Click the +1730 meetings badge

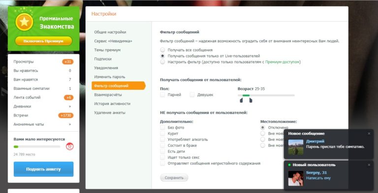(66, 115)
